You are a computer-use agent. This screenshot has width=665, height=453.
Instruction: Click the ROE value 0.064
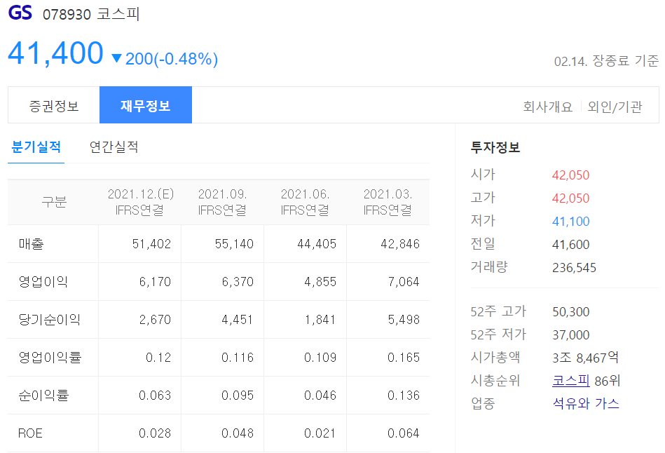click(x=404, y=433)
